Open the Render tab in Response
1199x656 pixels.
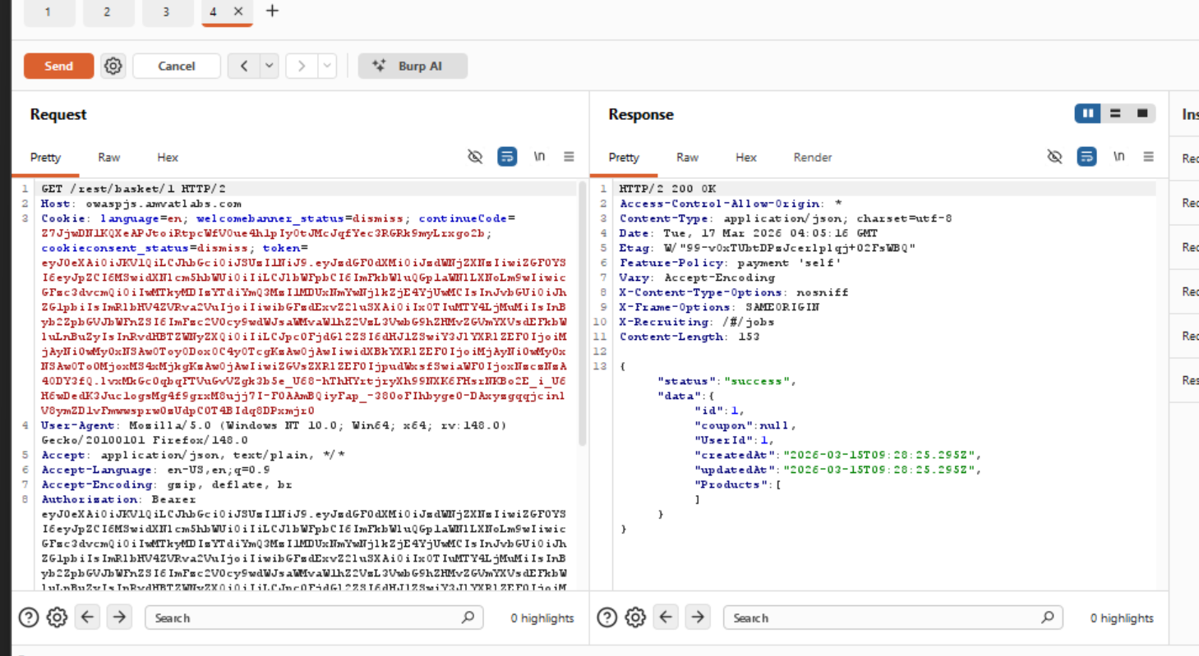point(812,157)
